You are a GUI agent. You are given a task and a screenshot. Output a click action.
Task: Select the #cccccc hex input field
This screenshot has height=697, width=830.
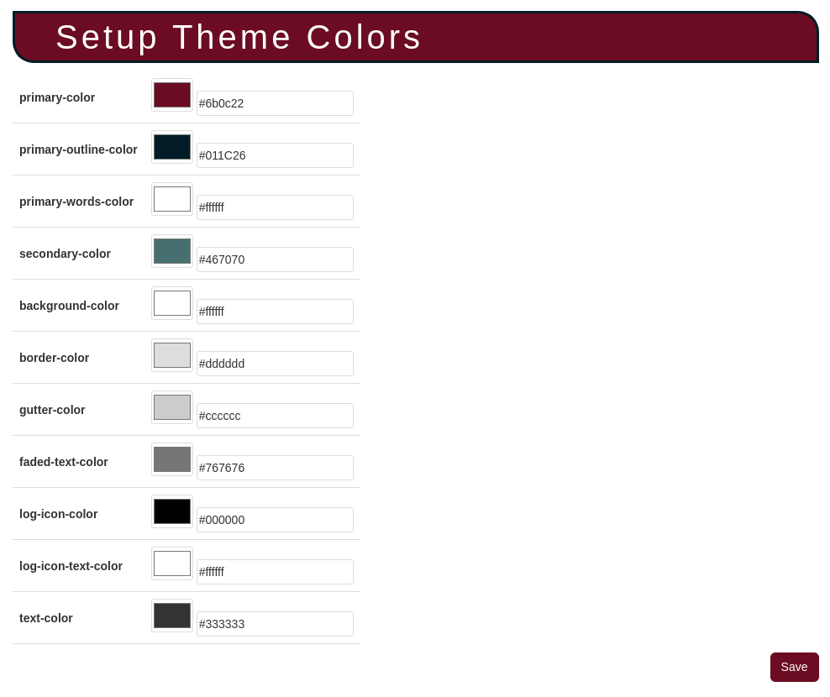[x=275, y=416]
